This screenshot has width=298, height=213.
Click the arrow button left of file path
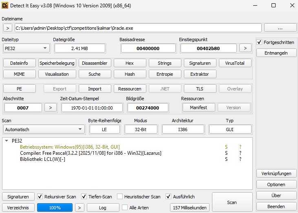[x=8, y=28]
